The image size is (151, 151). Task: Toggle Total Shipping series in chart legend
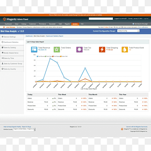click(x=56, y=56)
